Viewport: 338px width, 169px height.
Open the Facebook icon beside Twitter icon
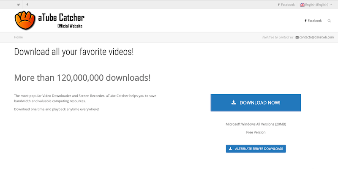click(x=27, y=5)
